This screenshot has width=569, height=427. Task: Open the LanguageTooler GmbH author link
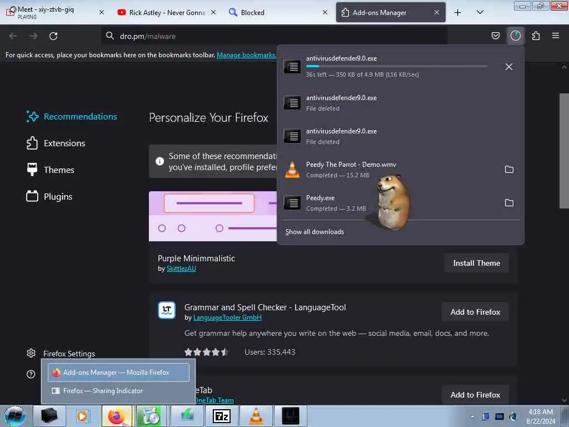(x=227, y=317)
